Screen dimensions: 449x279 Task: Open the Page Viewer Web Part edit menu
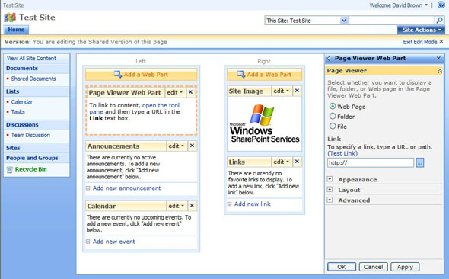(x=175, y=92)
